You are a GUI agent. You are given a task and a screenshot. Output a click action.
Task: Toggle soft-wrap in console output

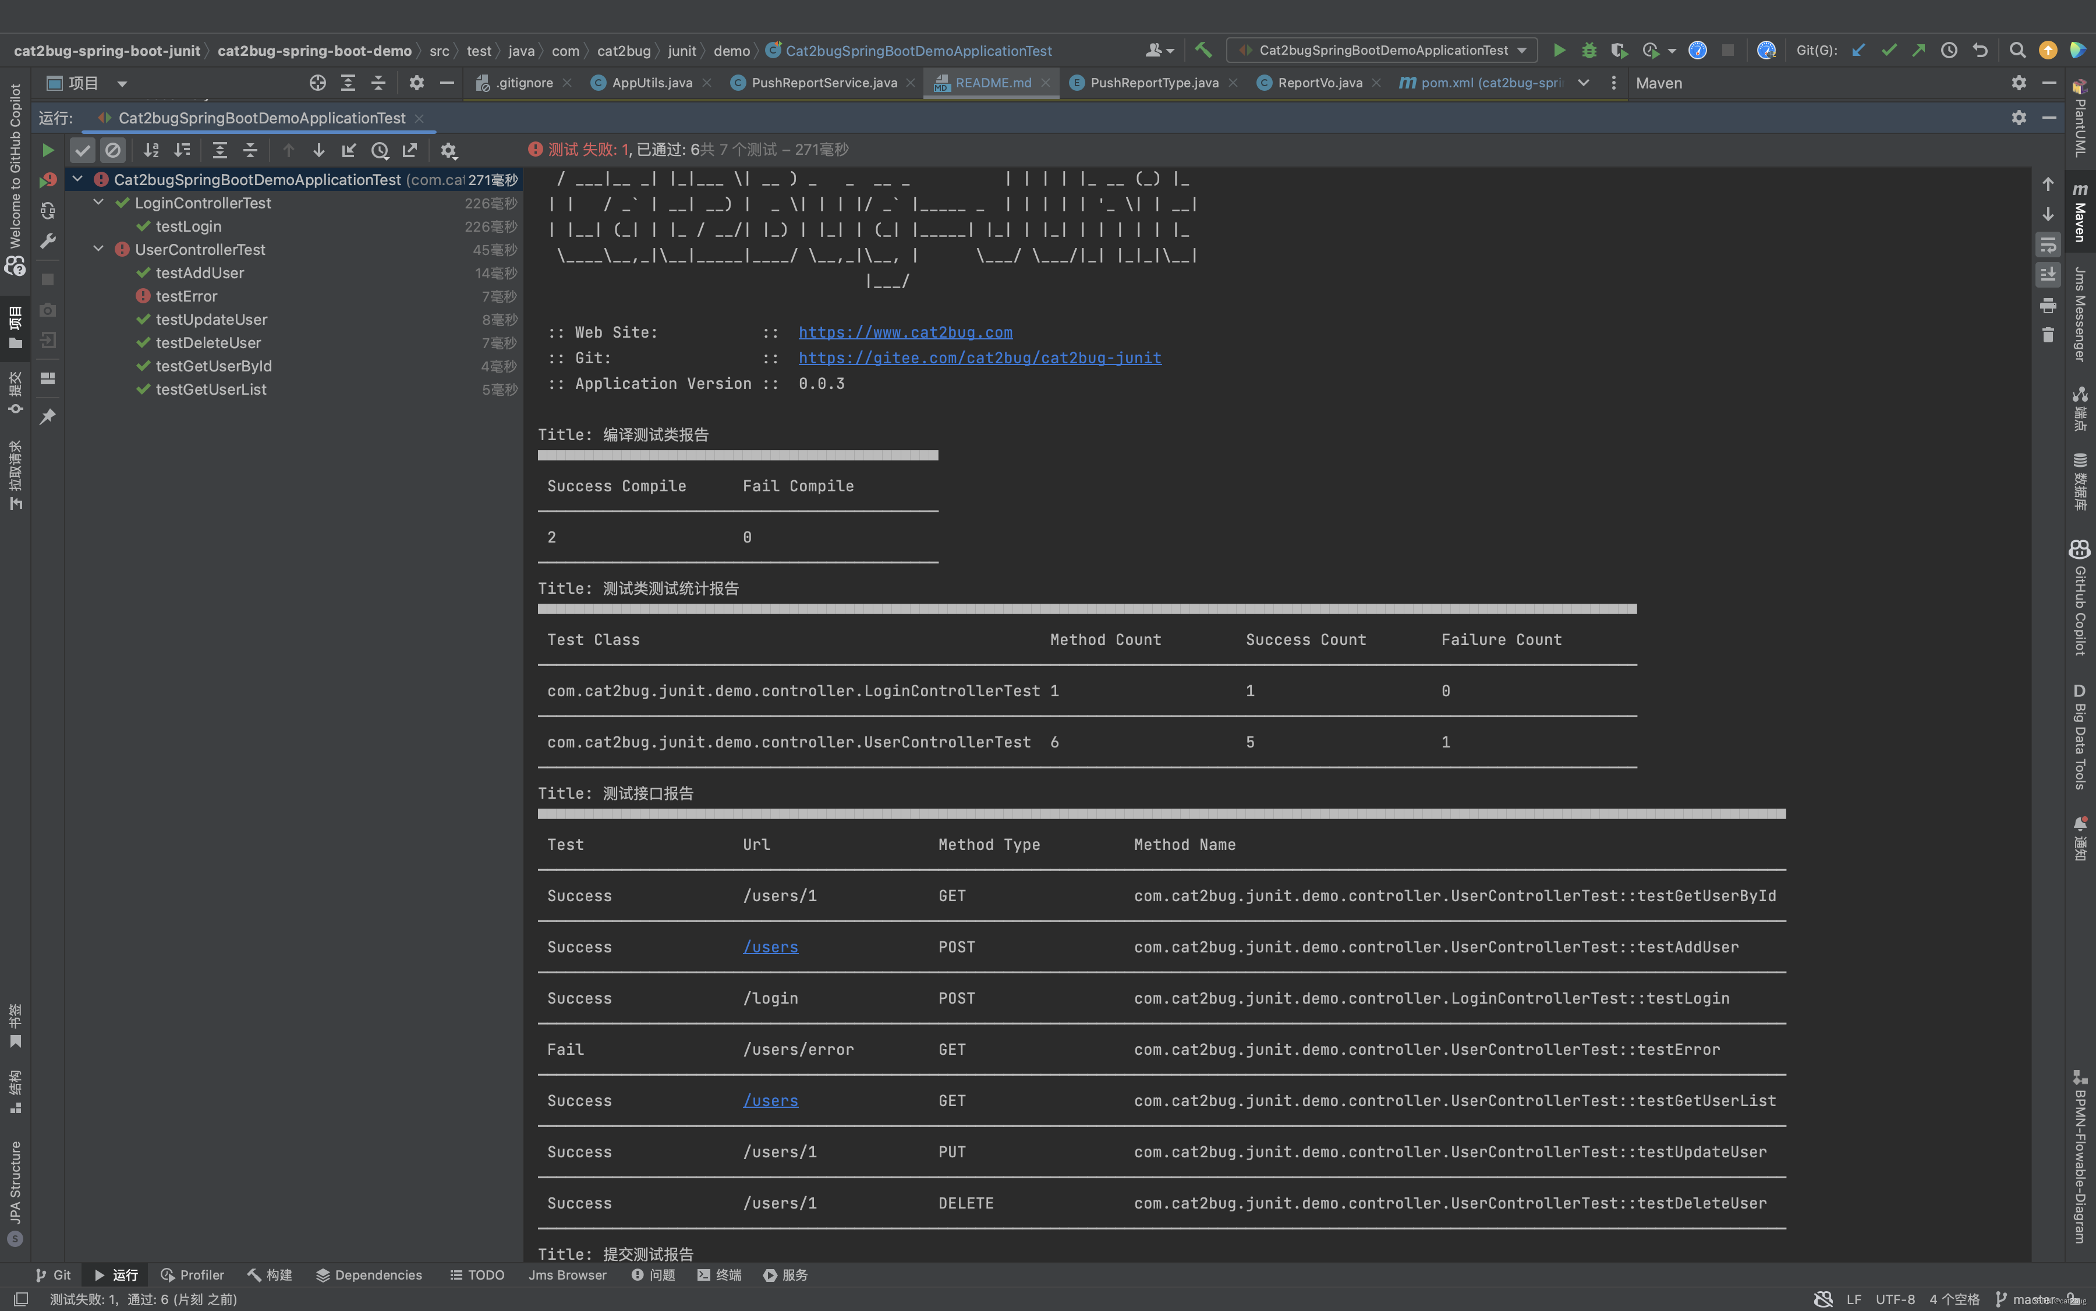tap(2048, 245)
